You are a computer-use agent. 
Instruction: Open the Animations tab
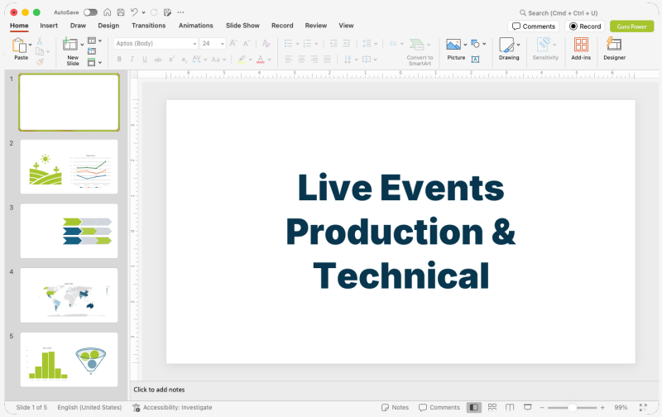195,26
